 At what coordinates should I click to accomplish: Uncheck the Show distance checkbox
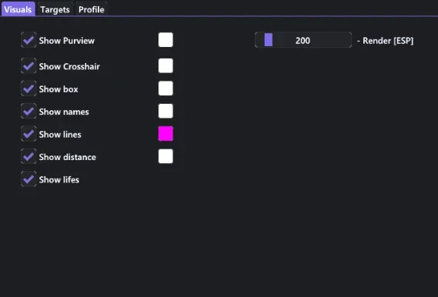tap(28, 157)
